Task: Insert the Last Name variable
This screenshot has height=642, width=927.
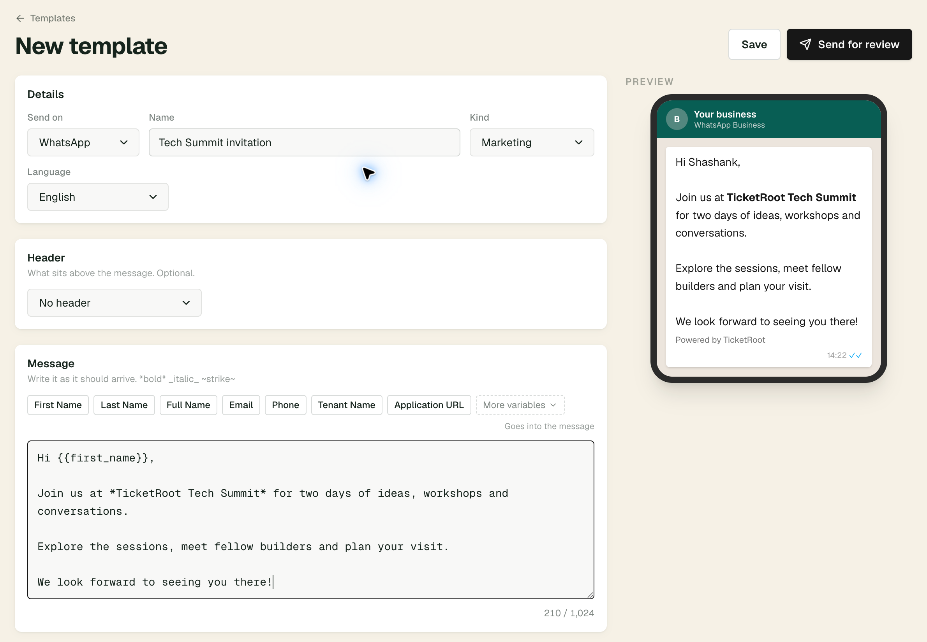Action: pos(124,405)
